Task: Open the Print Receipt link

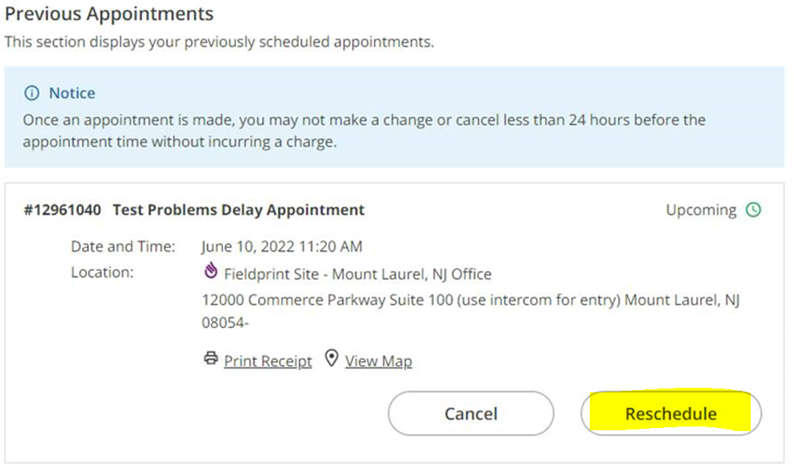Action: pos(268,361)
